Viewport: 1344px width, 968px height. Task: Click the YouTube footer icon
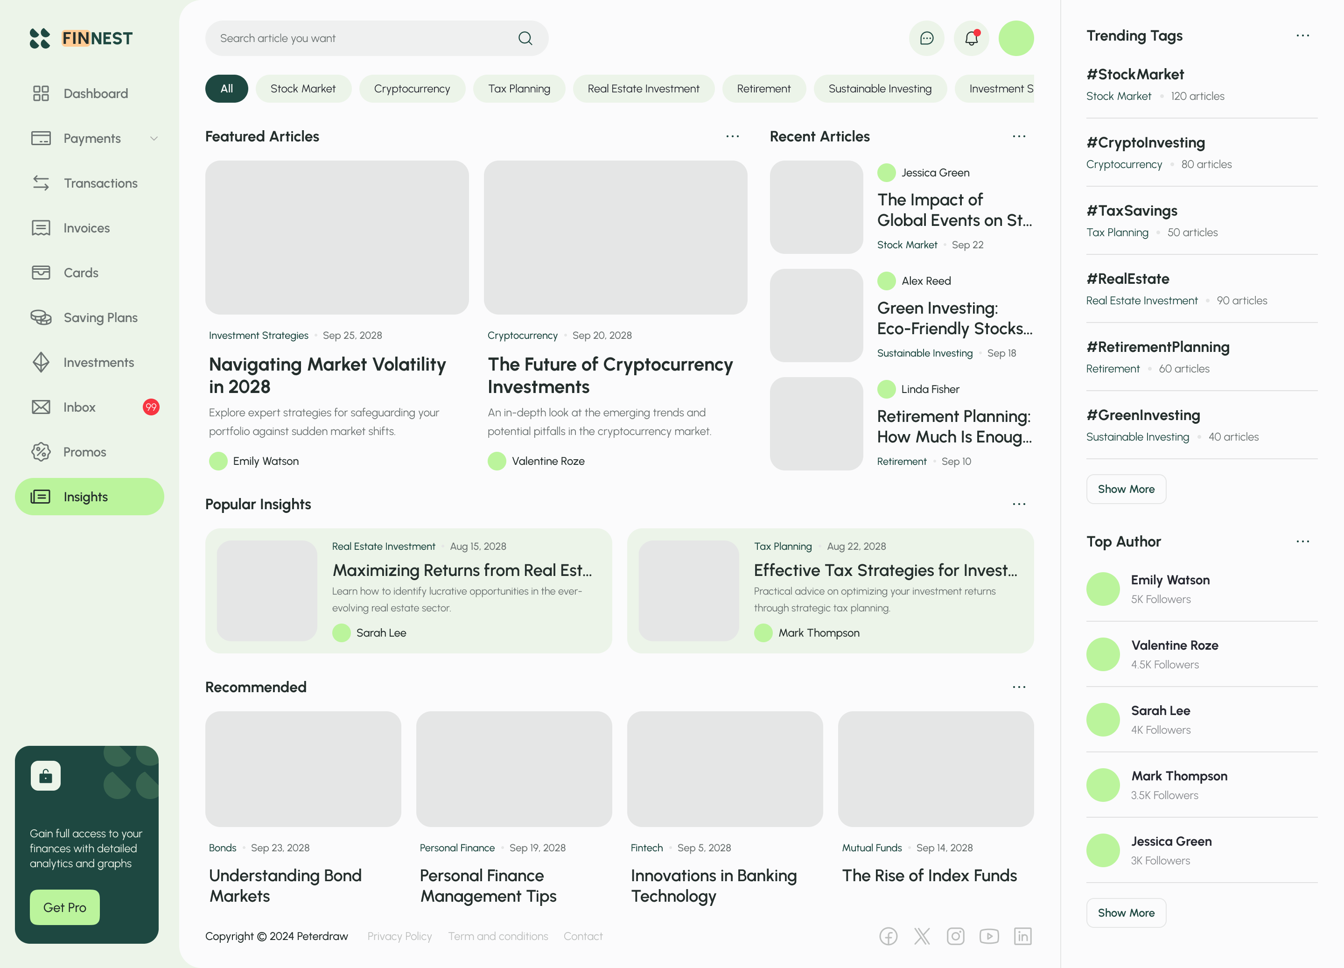(x=989, y=936)
